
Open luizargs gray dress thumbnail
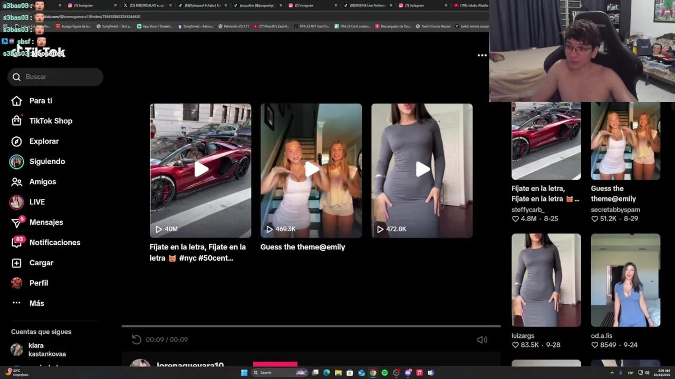click(x=546, y=280)
